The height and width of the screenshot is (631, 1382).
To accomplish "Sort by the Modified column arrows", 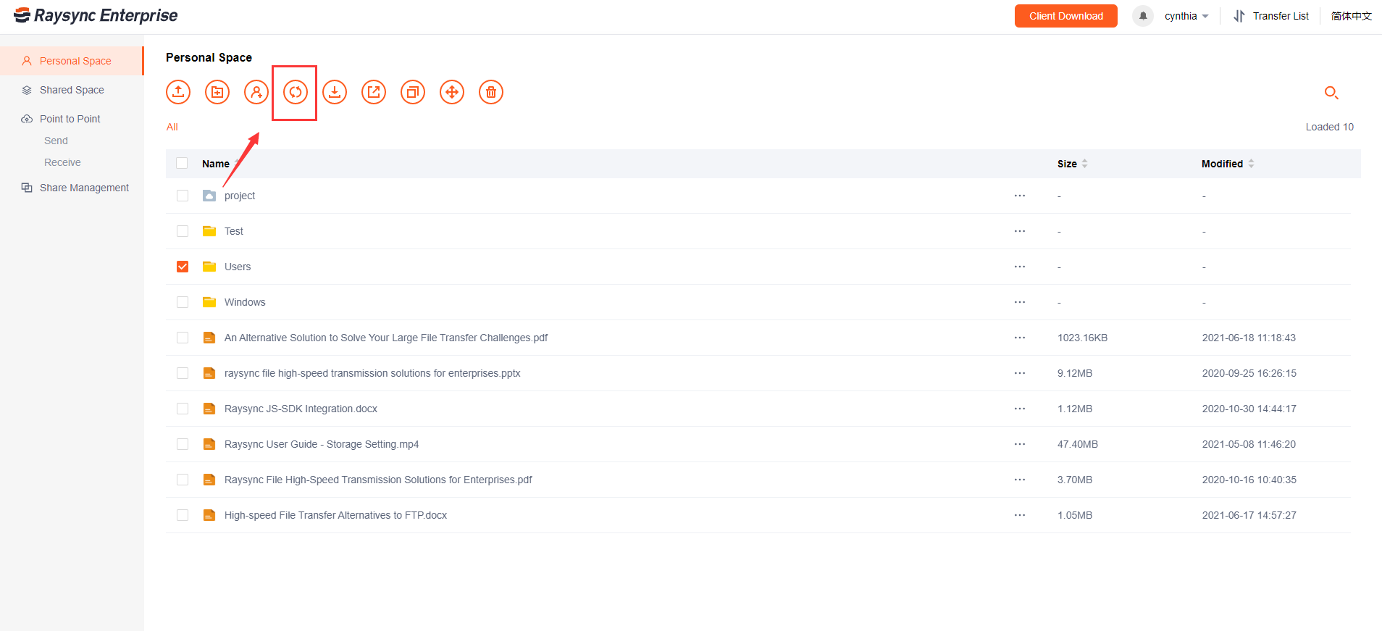I will tap(1251, 164).
